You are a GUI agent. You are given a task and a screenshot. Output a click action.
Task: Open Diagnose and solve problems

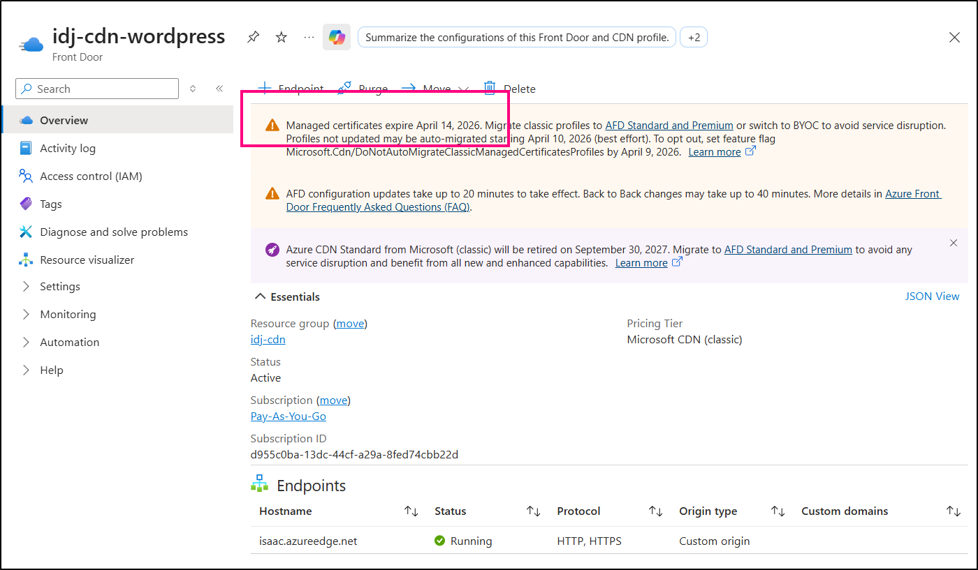[113, 232]
